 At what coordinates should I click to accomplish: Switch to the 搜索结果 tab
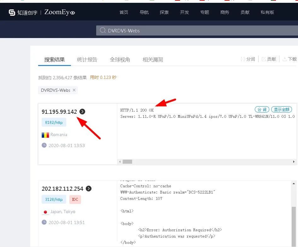tap(55, 60)
